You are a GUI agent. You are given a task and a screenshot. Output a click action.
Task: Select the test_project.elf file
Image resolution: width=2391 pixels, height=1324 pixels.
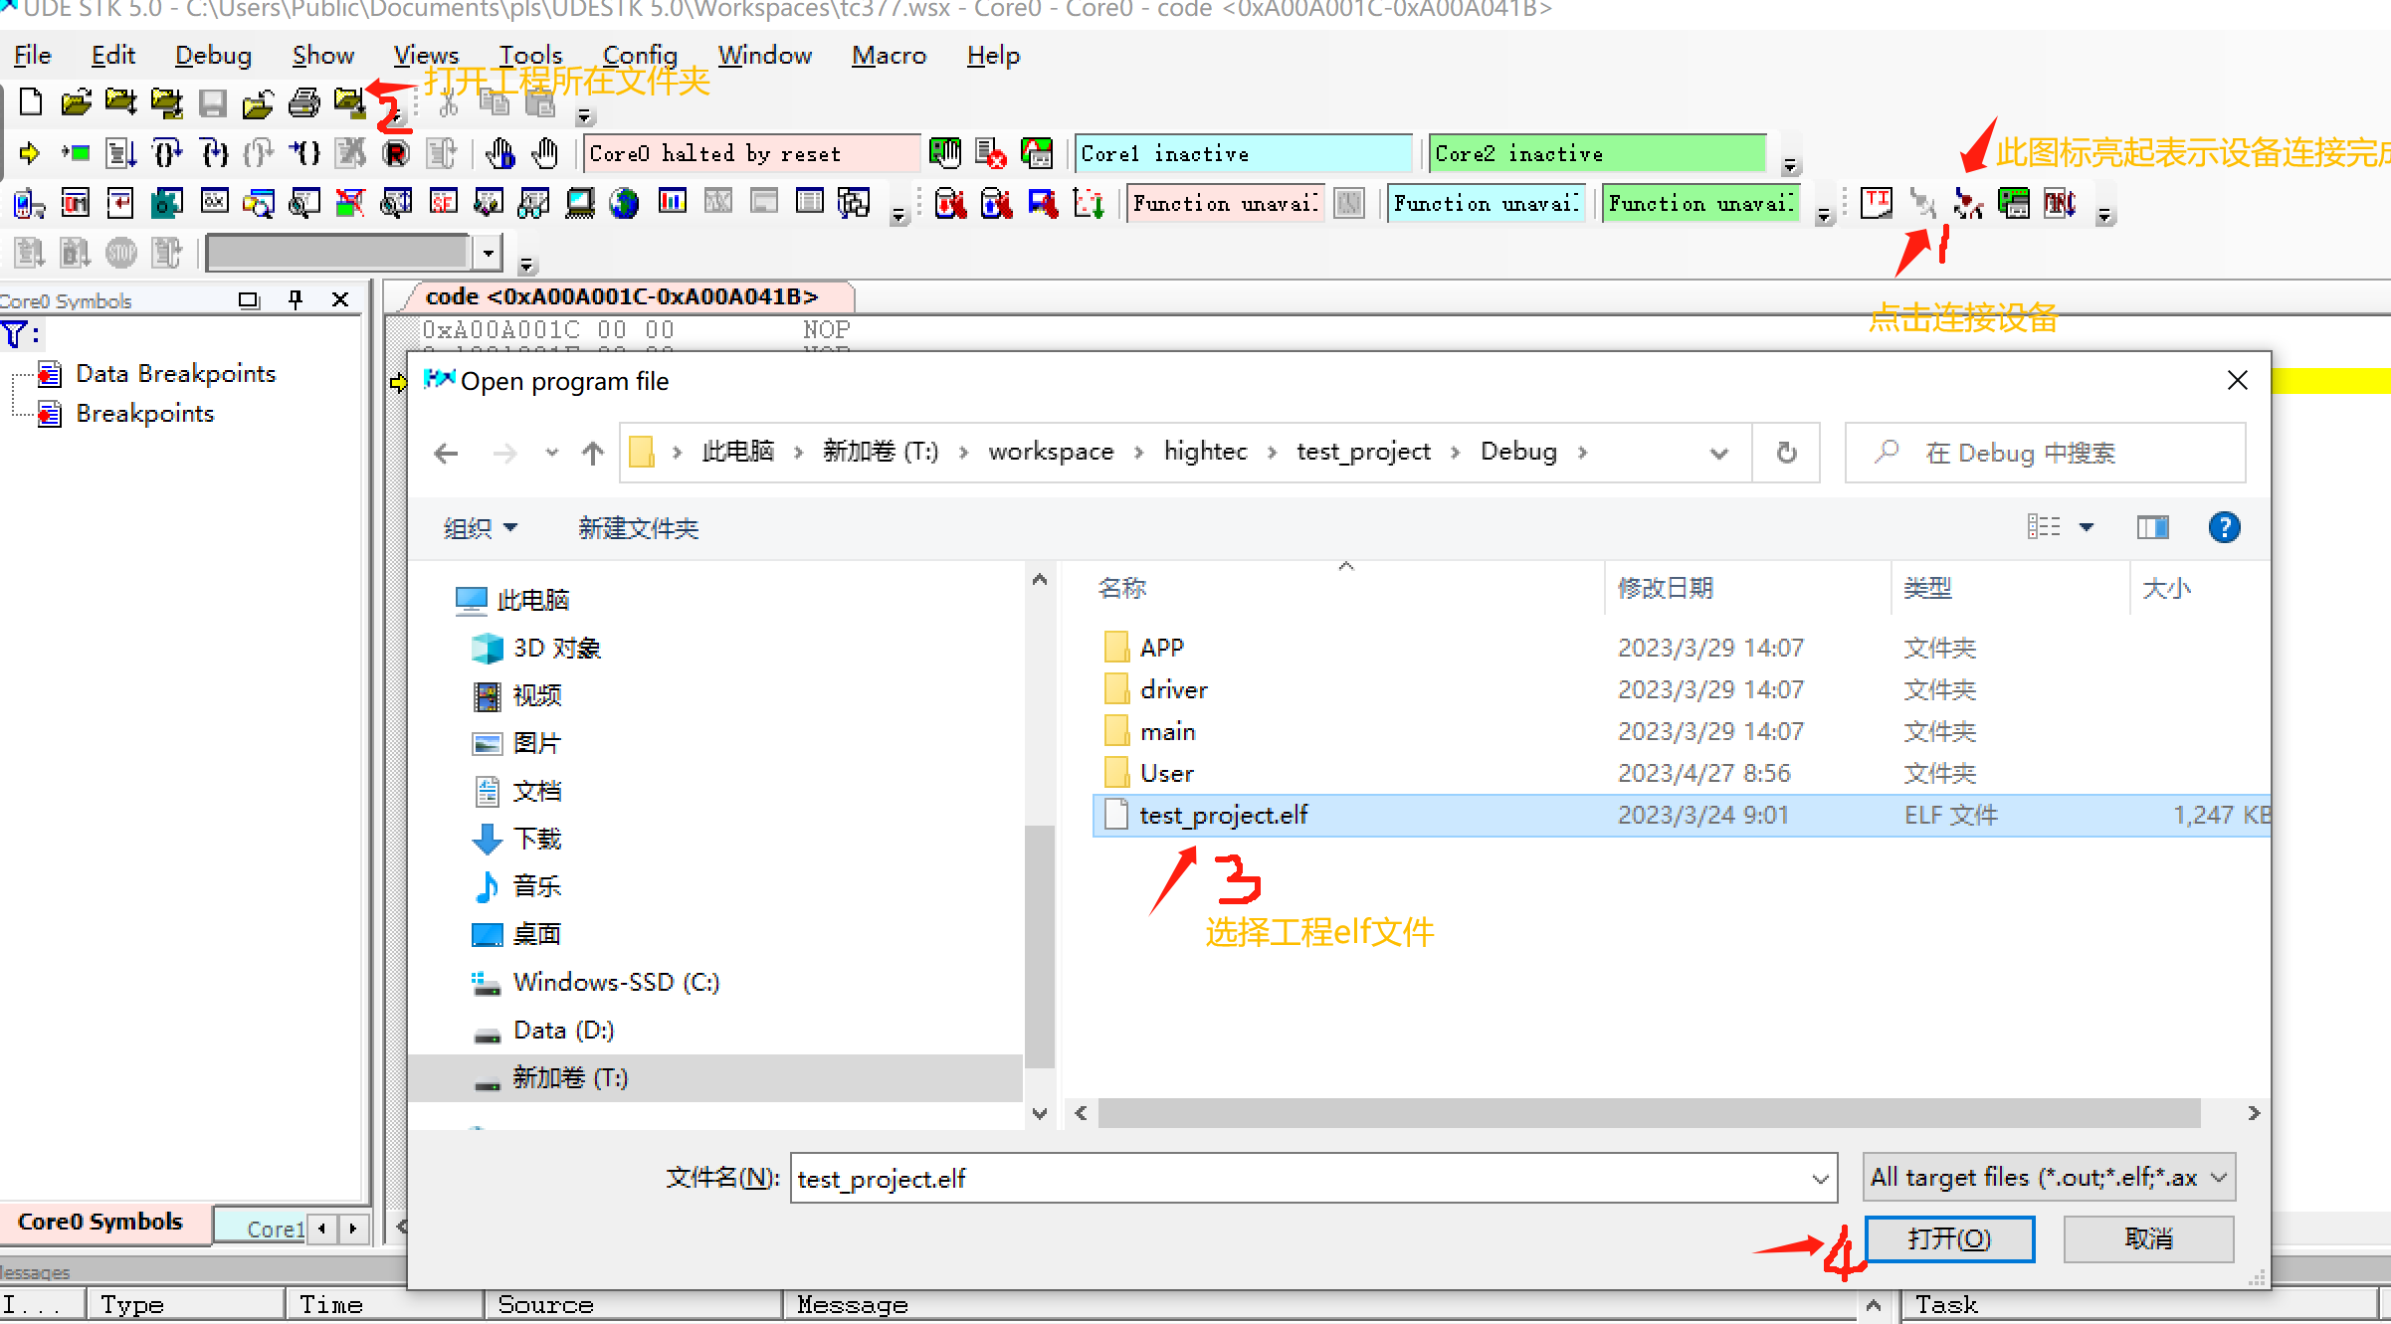(x=1223, y=816)
